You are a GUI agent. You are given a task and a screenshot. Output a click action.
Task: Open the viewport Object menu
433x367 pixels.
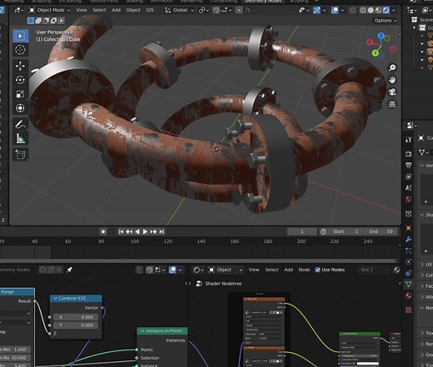[133, 10]
